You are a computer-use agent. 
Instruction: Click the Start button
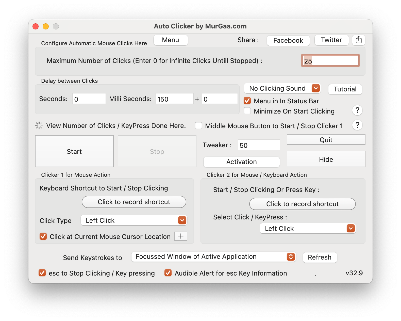74,151
